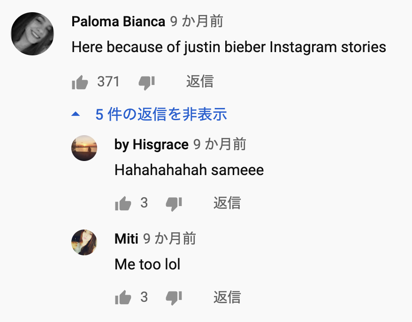Open Miti's channel name link
The width and height of the screenshot is (412, 322).
click(x=126, y=239)
